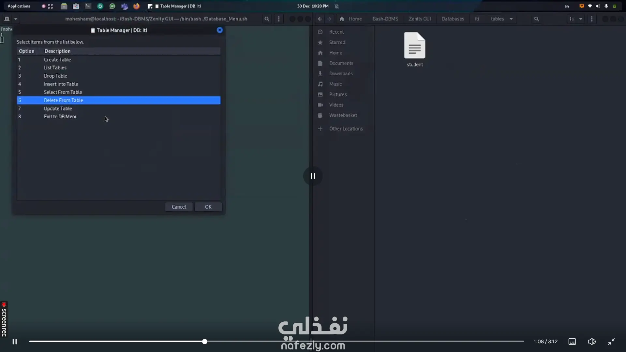Pause the video with bottom-left control
This screenshot has height=352, width=626.
point(15,342)
